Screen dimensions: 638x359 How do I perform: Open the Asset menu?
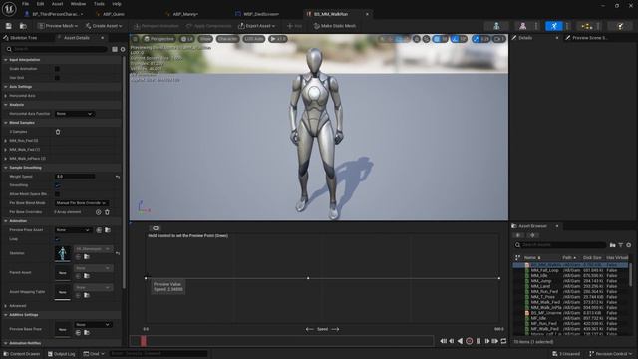(x=57, y=4)
